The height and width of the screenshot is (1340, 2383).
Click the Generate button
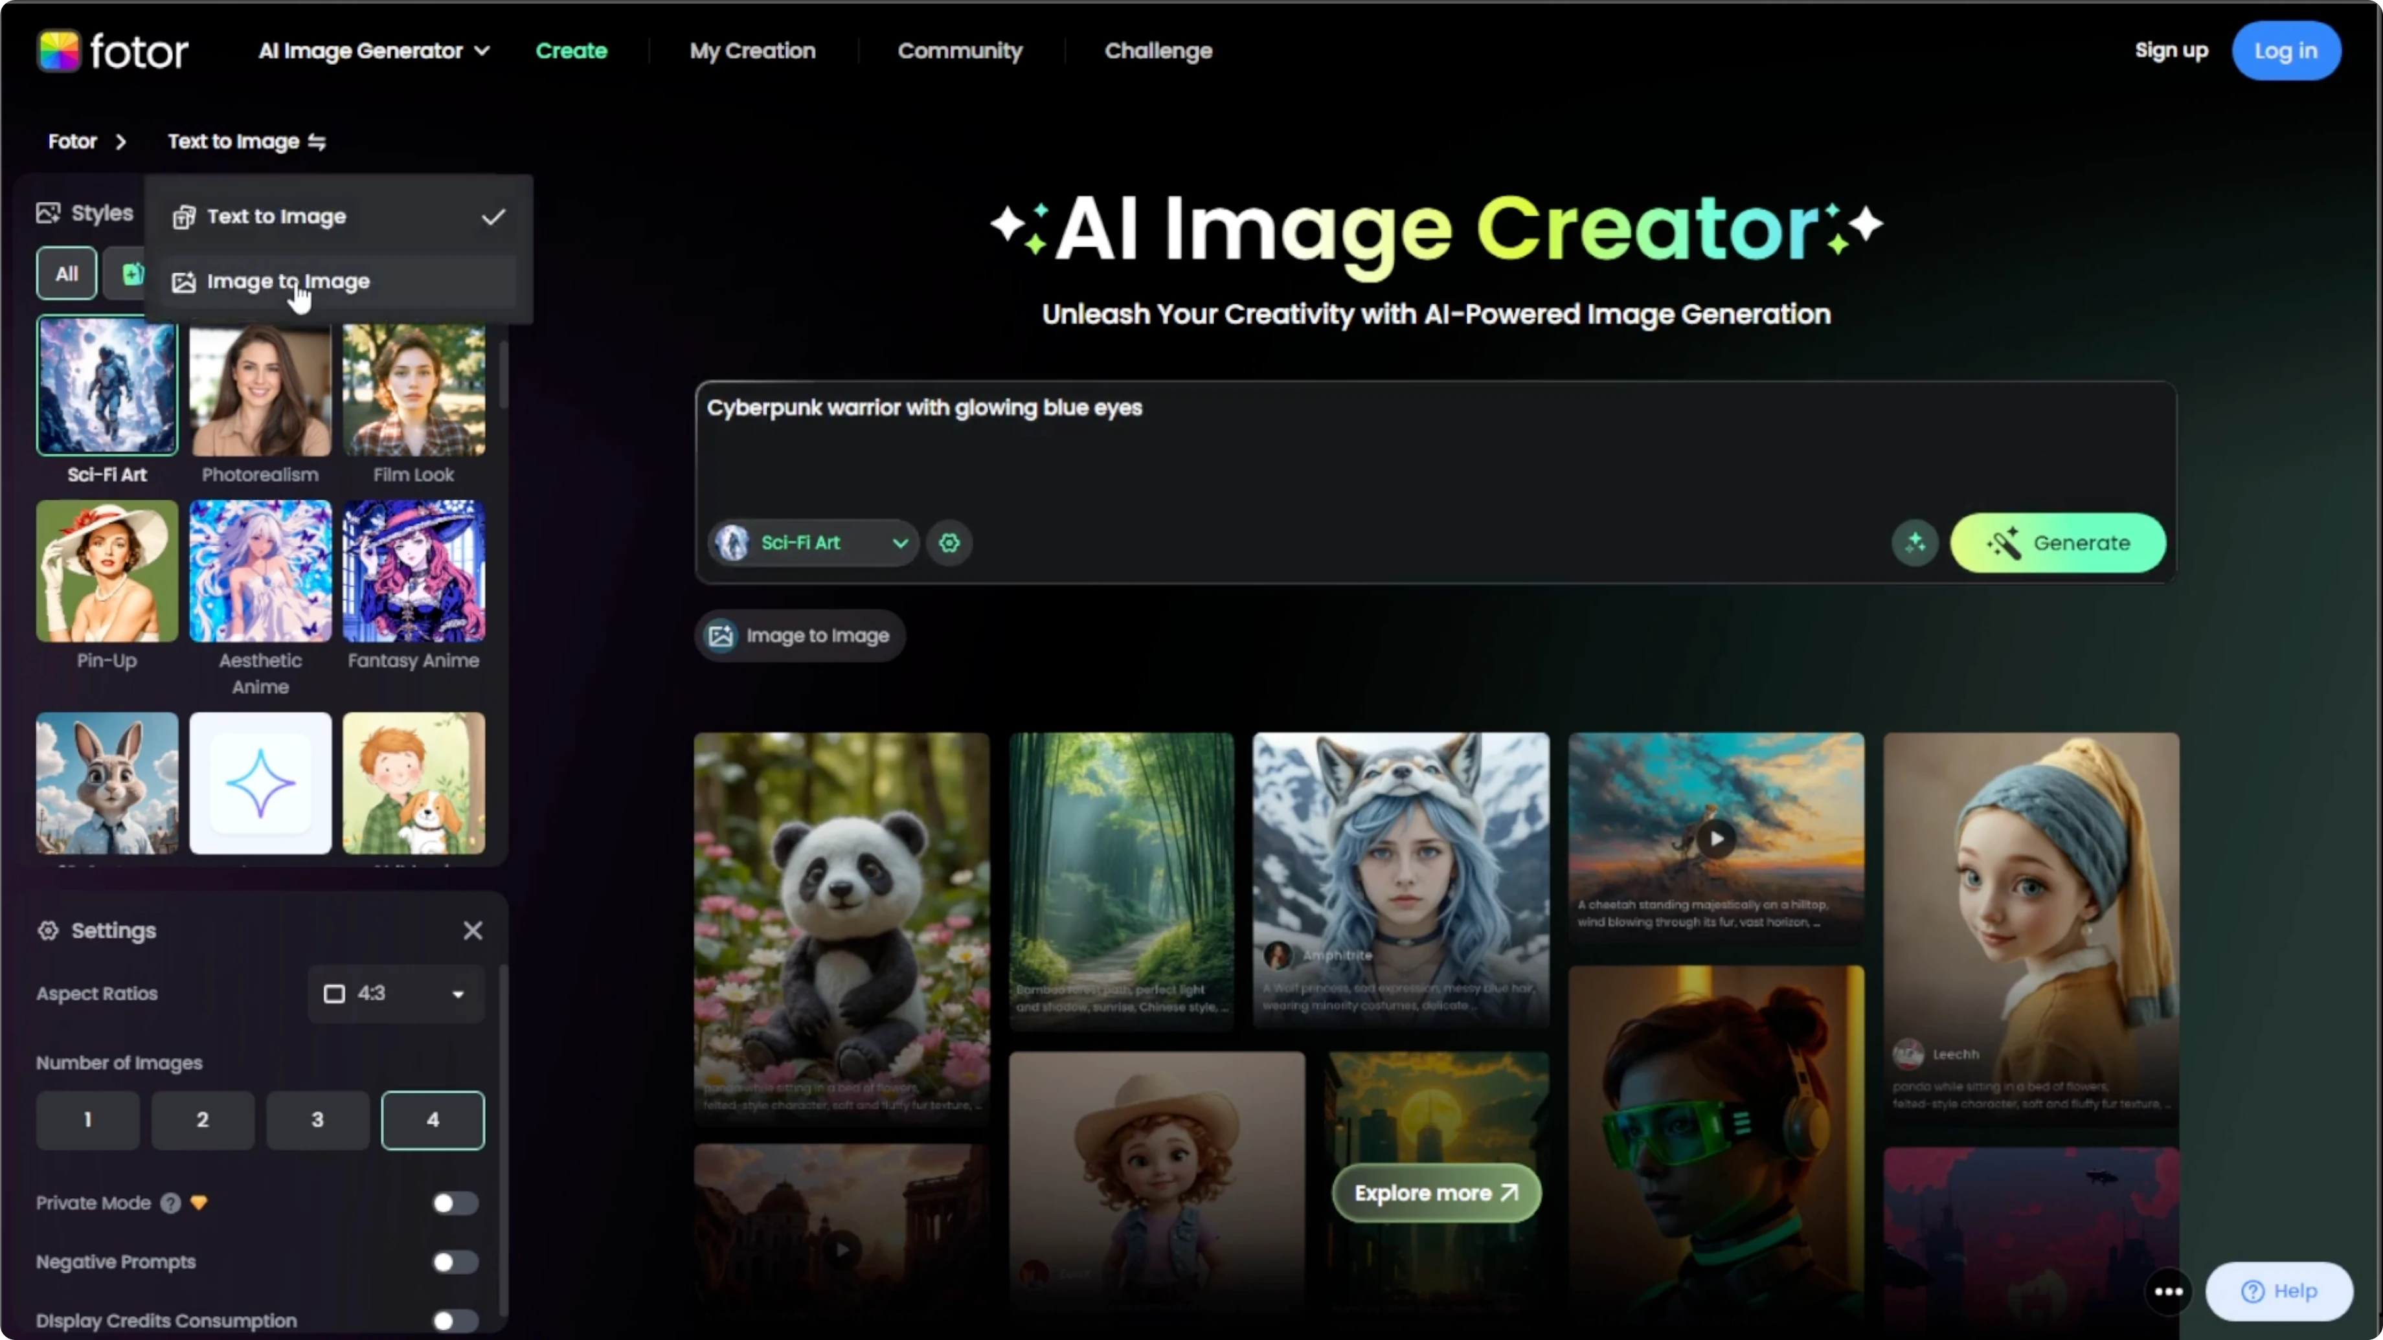pyautogui.click(x=2059, y=543)
